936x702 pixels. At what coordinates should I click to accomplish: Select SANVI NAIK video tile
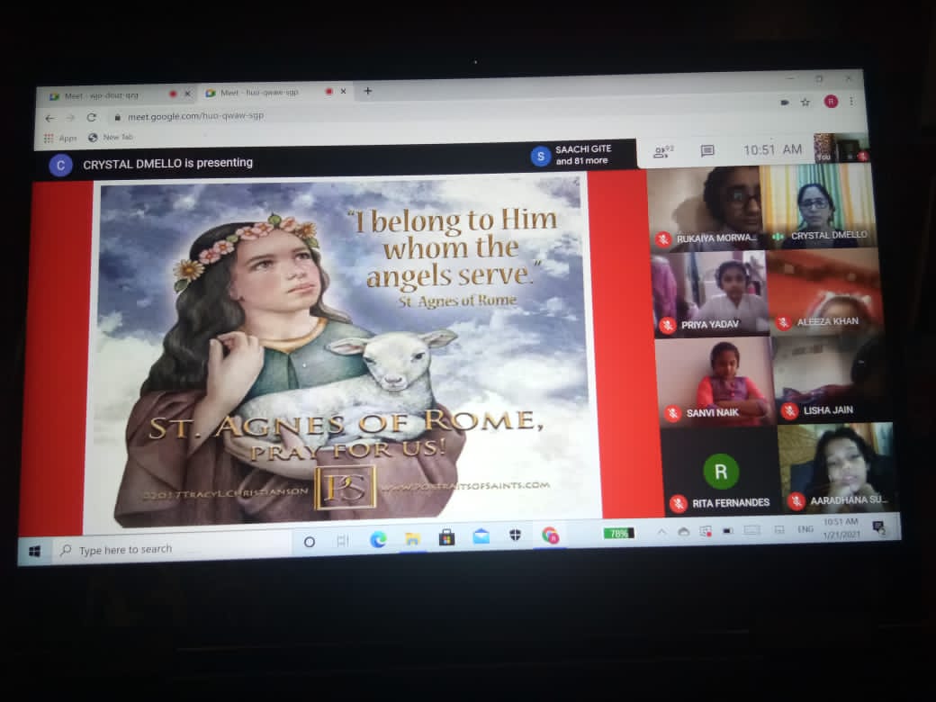(715, 381)
